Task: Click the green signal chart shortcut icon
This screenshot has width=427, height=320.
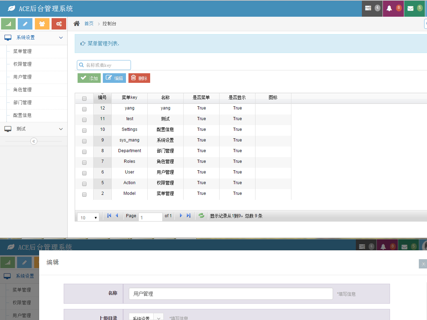Action: click(8, 24)
